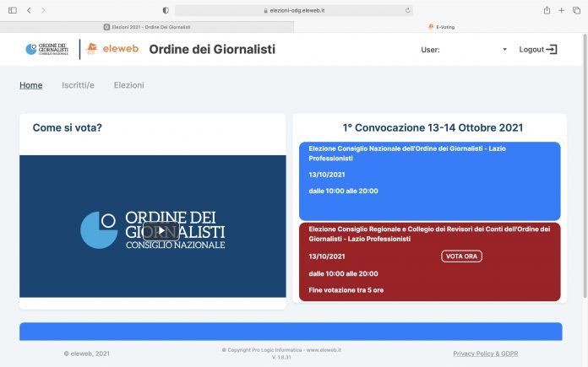588x367 pixels.
Task: Click the browser back arrow
Action: click(29, 10)
